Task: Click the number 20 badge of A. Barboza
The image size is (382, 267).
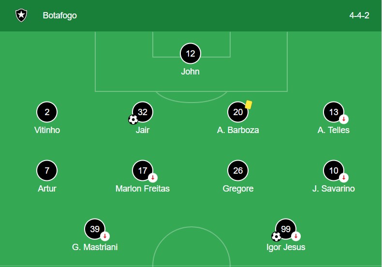Action: (238, 112)
